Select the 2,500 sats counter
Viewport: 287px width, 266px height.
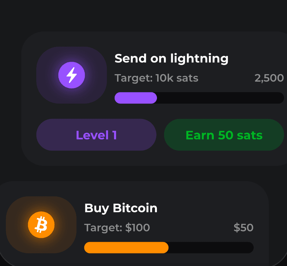tap(269, 78)
